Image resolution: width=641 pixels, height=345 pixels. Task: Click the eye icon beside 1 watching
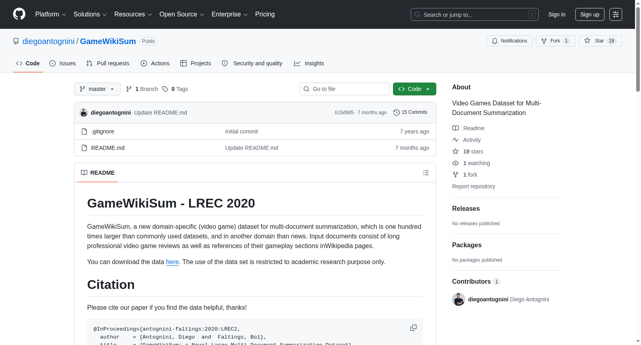[x=456, y=163]
